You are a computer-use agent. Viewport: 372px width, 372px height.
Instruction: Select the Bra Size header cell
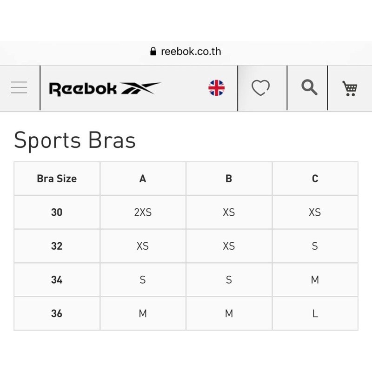pos(57,179)
